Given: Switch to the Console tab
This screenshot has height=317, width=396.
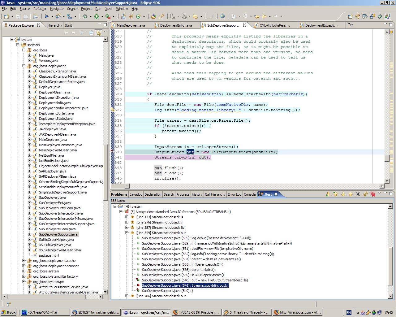Looking at the screenshot, I should [x=249, y=194].
